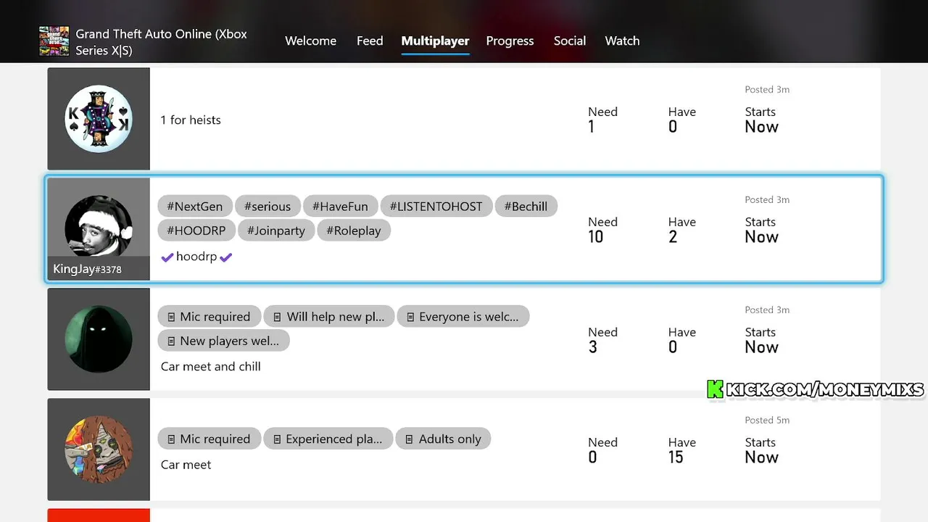
Task: Select the hooded figure avatar on car meet and chill
Action: coord(99,339)
